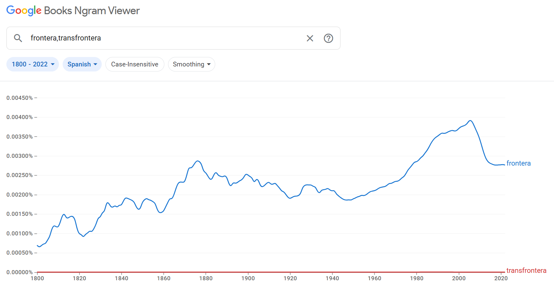The width and height of the screenshot is (554, 287).
Task: Click the 0.00450% y-axis label
Action: click(x=20, y=98)
